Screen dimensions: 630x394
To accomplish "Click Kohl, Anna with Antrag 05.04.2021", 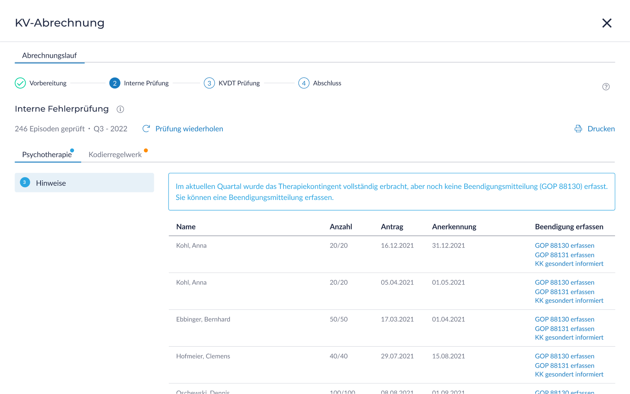I will [x=191, y=283].
